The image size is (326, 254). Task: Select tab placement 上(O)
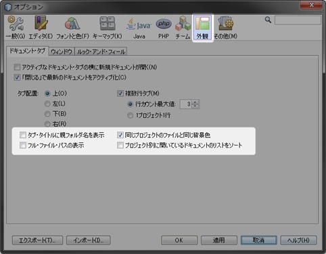coord(47,93)
